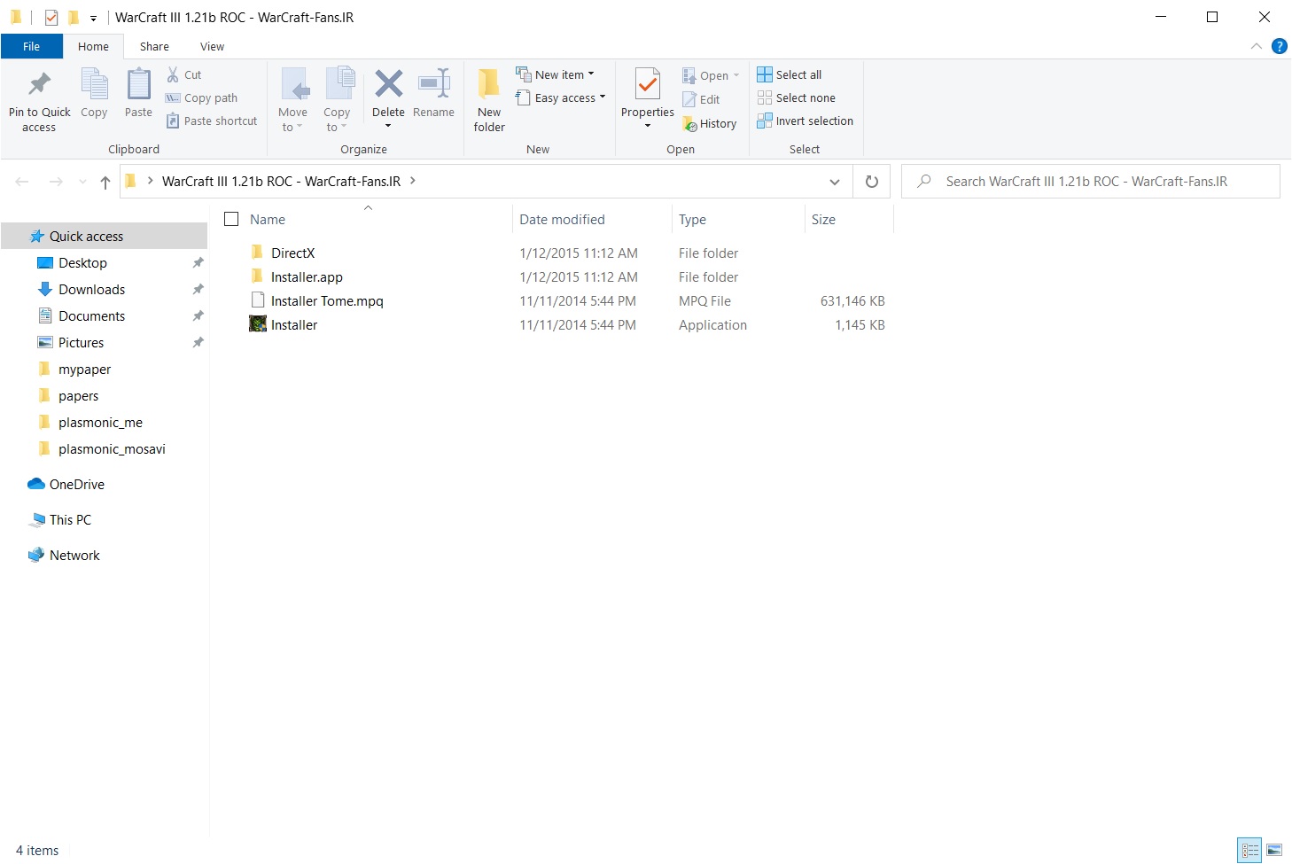Open address bar history dropdown
The image size is (1292, 864).
[834, 182]
